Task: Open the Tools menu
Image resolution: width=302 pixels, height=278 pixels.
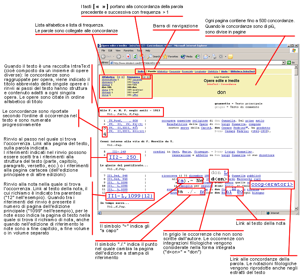Action: point(140,51)
